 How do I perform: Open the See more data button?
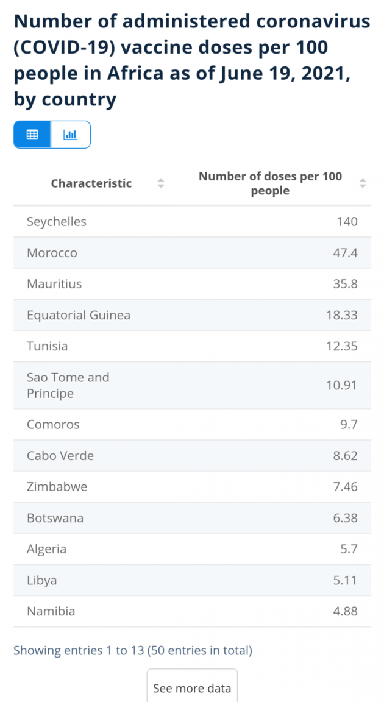point(192,686)
